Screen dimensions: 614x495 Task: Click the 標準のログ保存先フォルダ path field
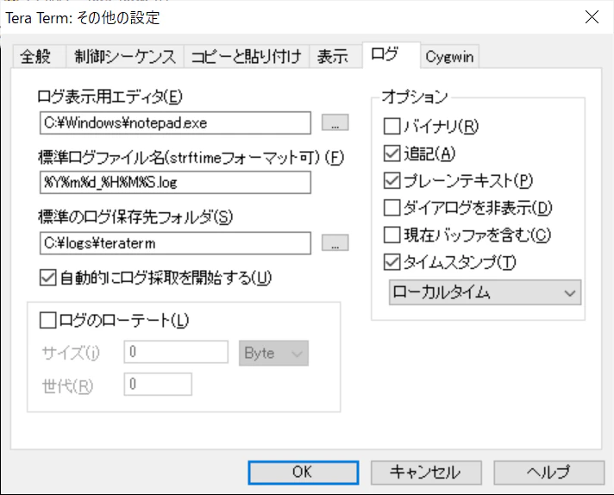click(175, 243)
